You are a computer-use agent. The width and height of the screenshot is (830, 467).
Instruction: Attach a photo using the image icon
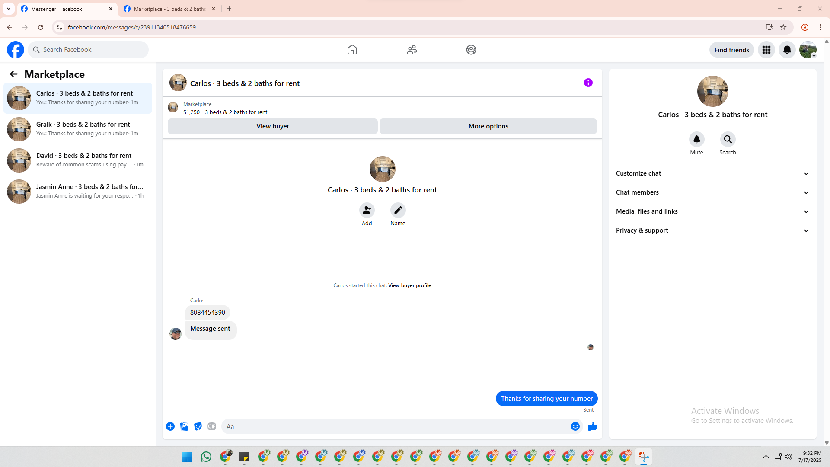(184, 426)
